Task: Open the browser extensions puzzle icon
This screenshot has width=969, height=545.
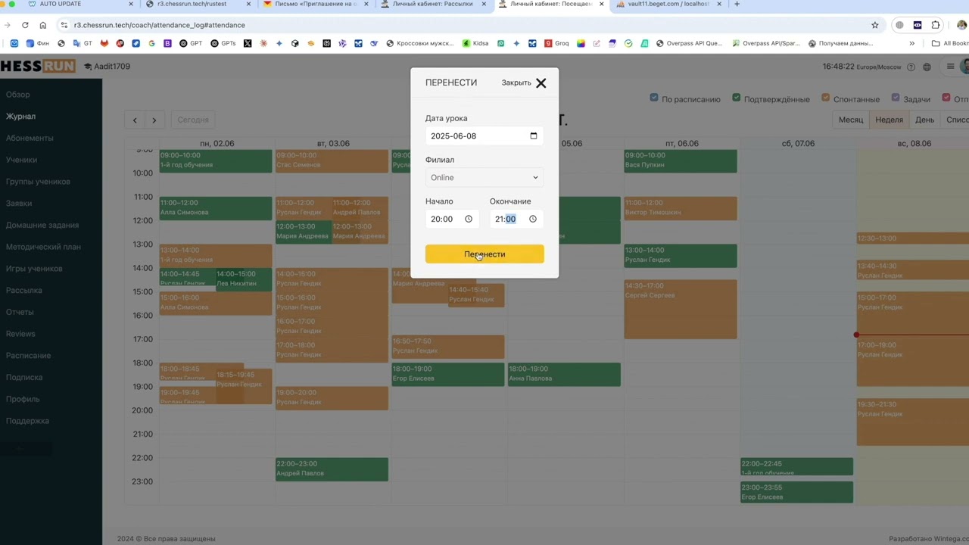Action: (x=936, y=26)
